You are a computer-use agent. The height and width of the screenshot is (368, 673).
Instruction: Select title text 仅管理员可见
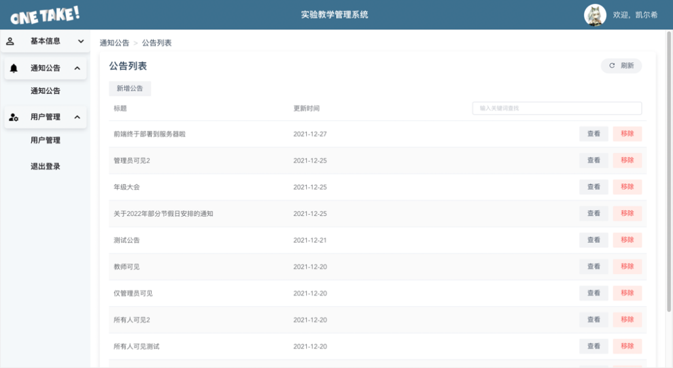point(133,294)
